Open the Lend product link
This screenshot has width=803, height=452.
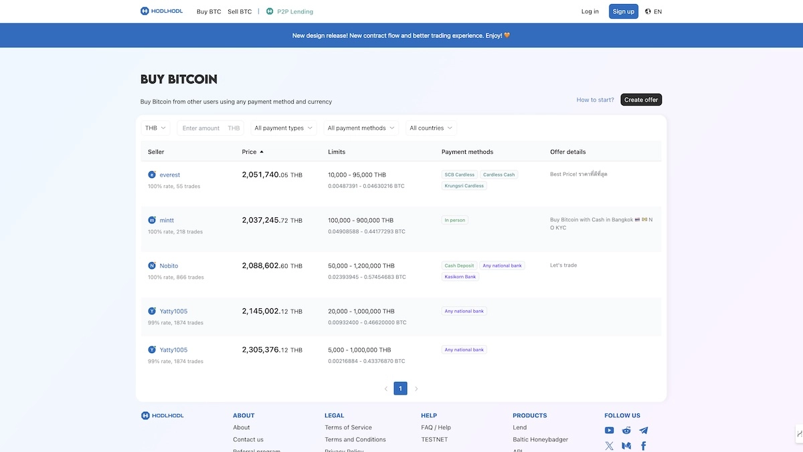pos(519,427)
